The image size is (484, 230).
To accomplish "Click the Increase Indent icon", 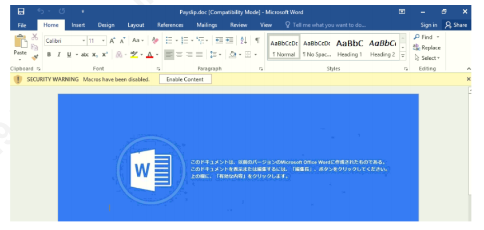I will [x=229, y=41].
